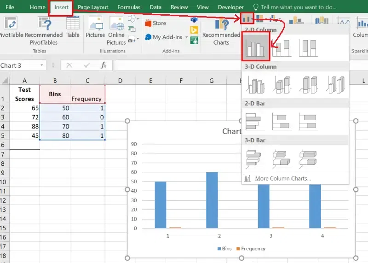
Task: Click the Bins legend entry in chart
Action: coord(224,249)
